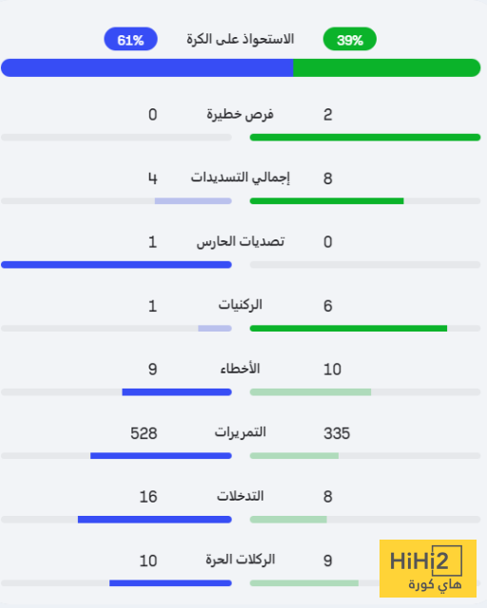Click the blue 61% possession badge
Viewport: 487px width, 608px height.
pos(130,39)
